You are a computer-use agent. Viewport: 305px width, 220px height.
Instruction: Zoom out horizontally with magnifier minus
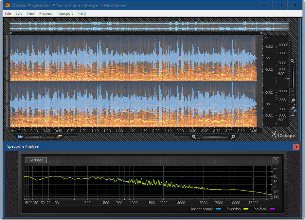[x=194, y=137]
